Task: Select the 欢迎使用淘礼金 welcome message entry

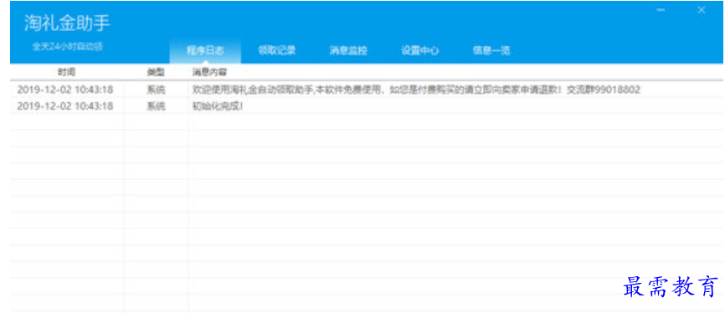Action: click(416, 90)
